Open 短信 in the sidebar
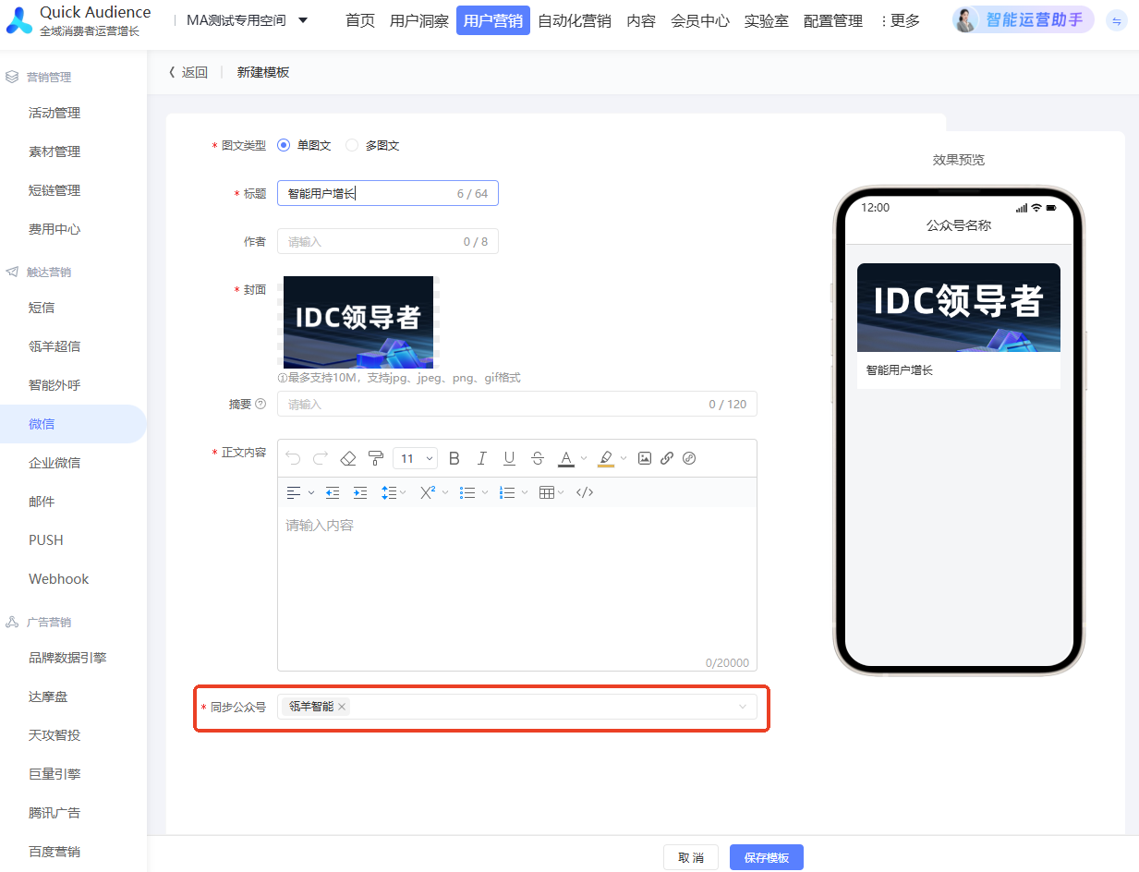The width and height of the screenshot is (1139, 872). [x=42, y=308]
